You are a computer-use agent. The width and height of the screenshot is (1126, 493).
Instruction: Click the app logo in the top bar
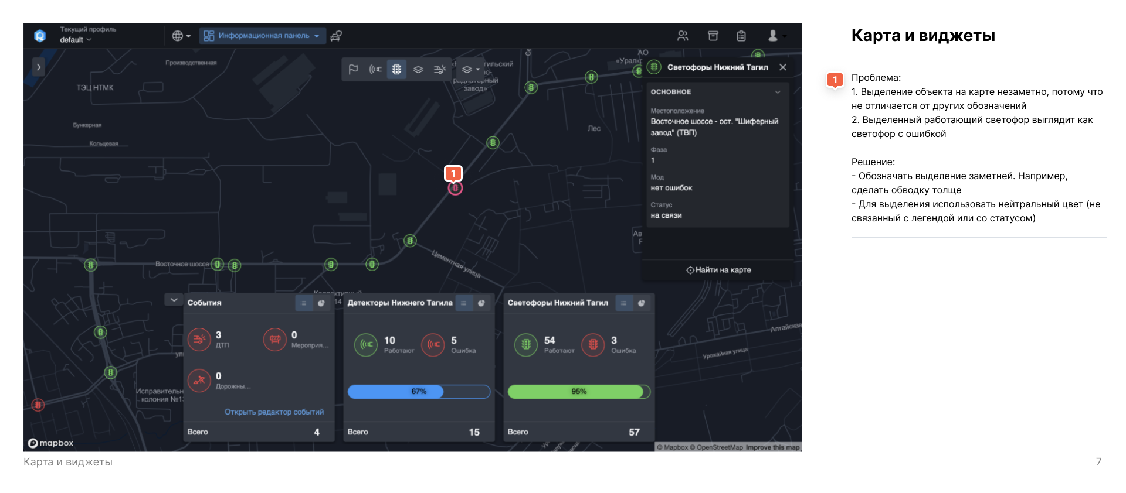40,36
